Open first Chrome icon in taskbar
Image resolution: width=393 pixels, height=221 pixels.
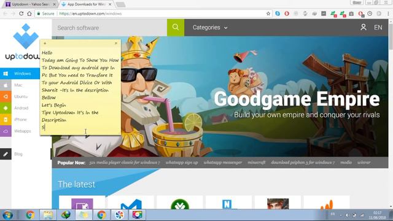coord(30,215)
